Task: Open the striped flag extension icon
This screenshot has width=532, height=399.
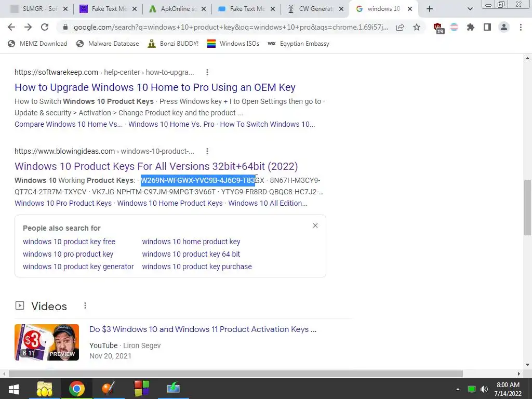Action: pyautogui.click(x=454, y=27)
